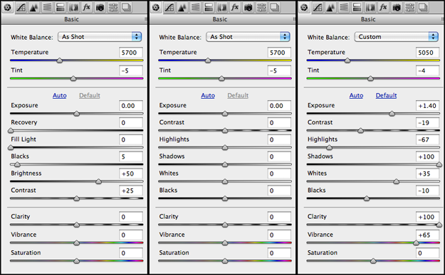Click the active Default link in right panel
The image size is (445, 275).
point(386,95)
